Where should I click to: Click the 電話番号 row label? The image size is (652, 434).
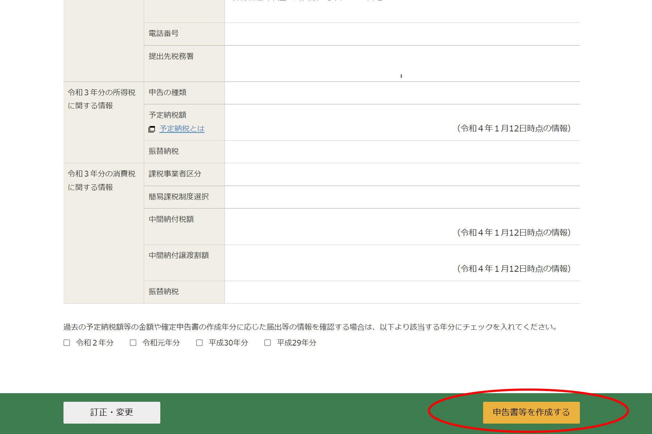coord(164,34)
